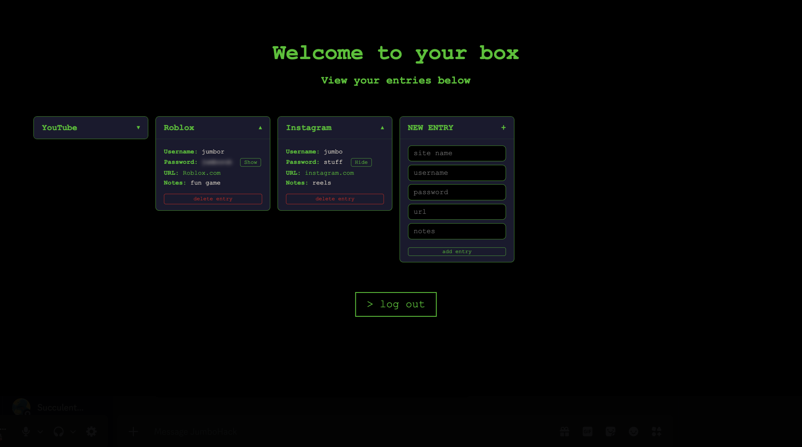Collapse the Roblox entry

260,128
